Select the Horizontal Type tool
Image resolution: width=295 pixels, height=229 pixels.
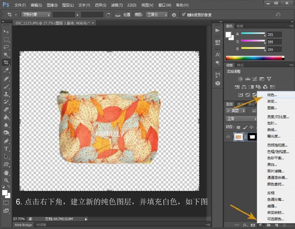coord(6,149)
